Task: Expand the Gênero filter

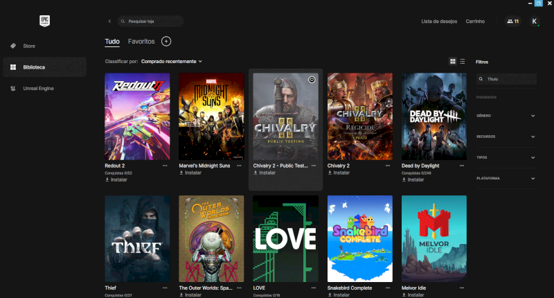Action: point(506,116)
